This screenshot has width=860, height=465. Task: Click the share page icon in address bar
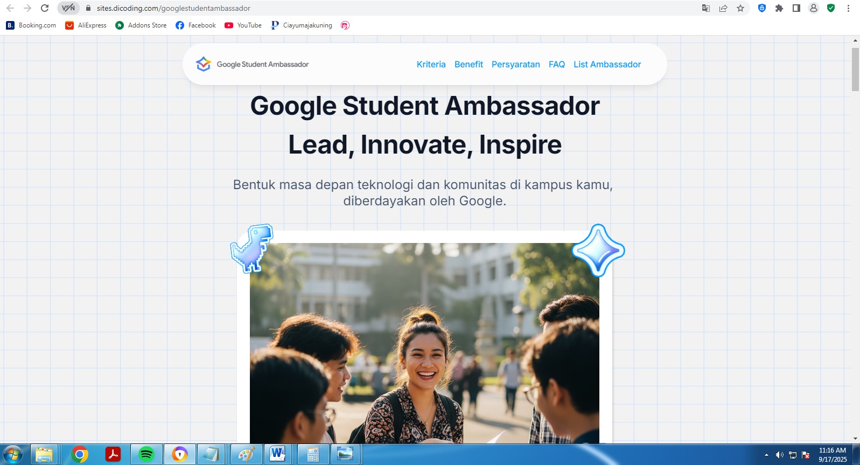coord(723,8)
